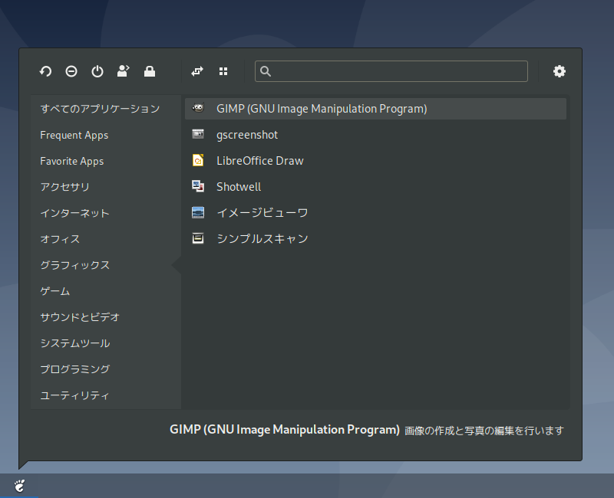This screenshot has height=498, width=614.
Task: Click the lock screen padlock icon
Action: [149, 71]
